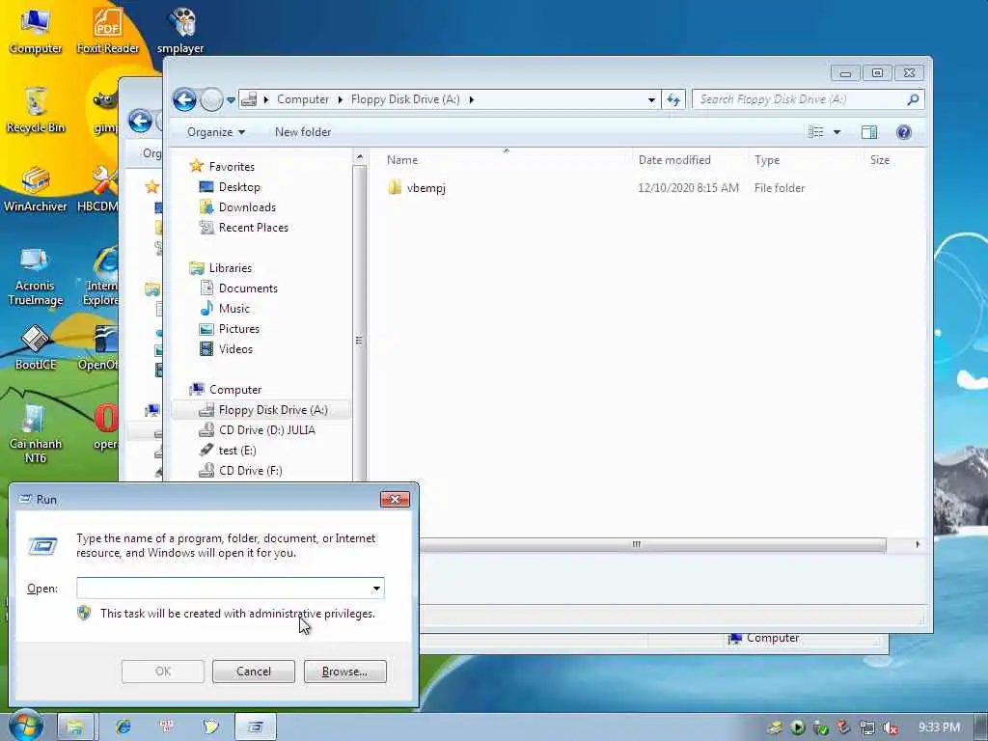
Task: Open BootICE desktop icon
Action: (36, 346)
